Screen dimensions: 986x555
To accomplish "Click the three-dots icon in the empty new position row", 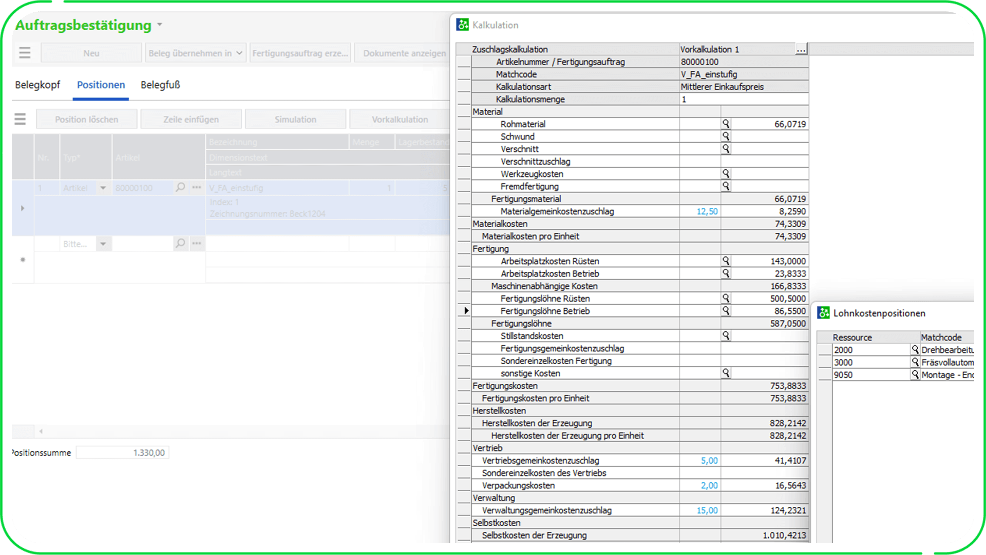I will pyautogui.click(x=197, y=243).
